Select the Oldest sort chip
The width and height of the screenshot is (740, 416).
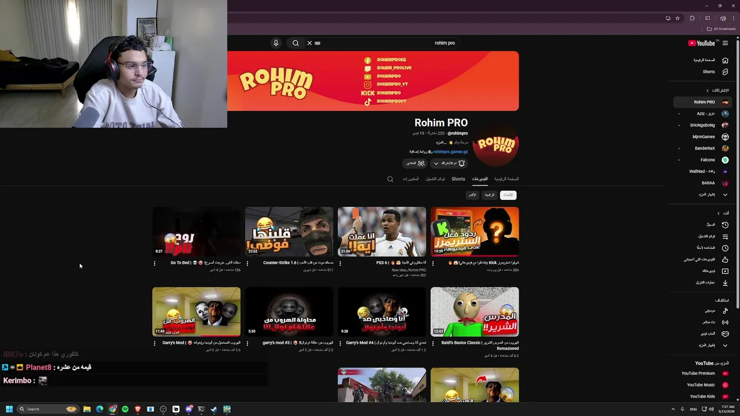pyautogui.click(x=472, y=195)
